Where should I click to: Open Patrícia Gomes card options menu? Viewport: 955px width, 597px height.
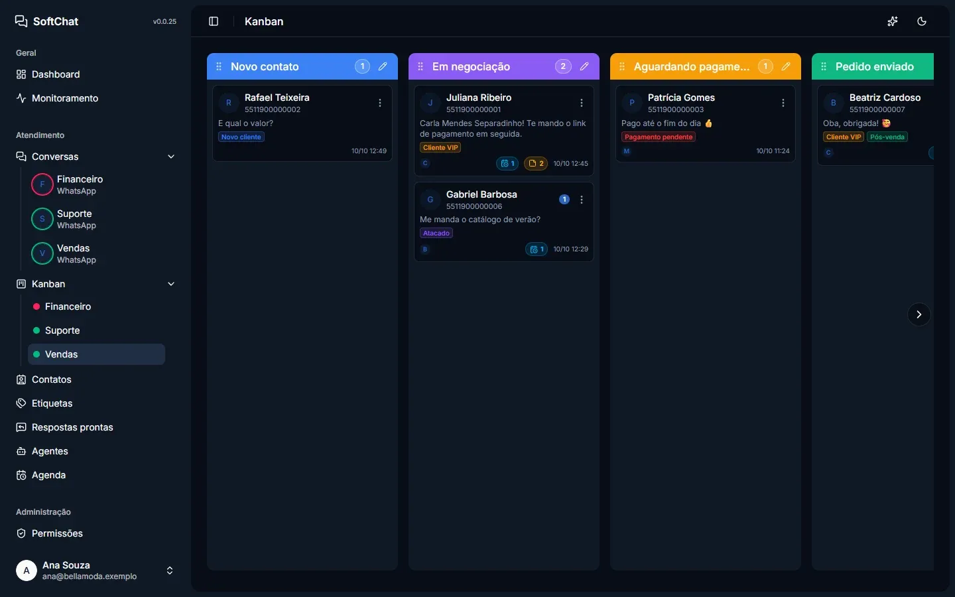coord(783,103)
